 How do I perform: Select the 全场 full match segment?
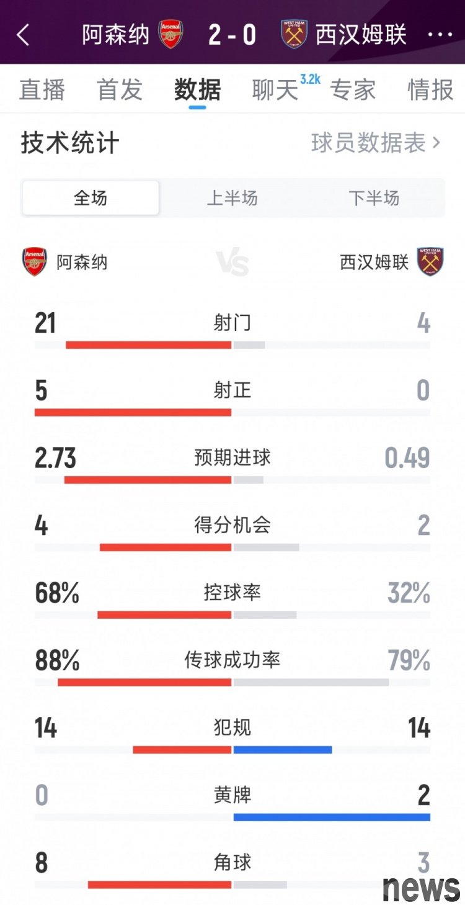pyautogui.click(x=91, y=198)
